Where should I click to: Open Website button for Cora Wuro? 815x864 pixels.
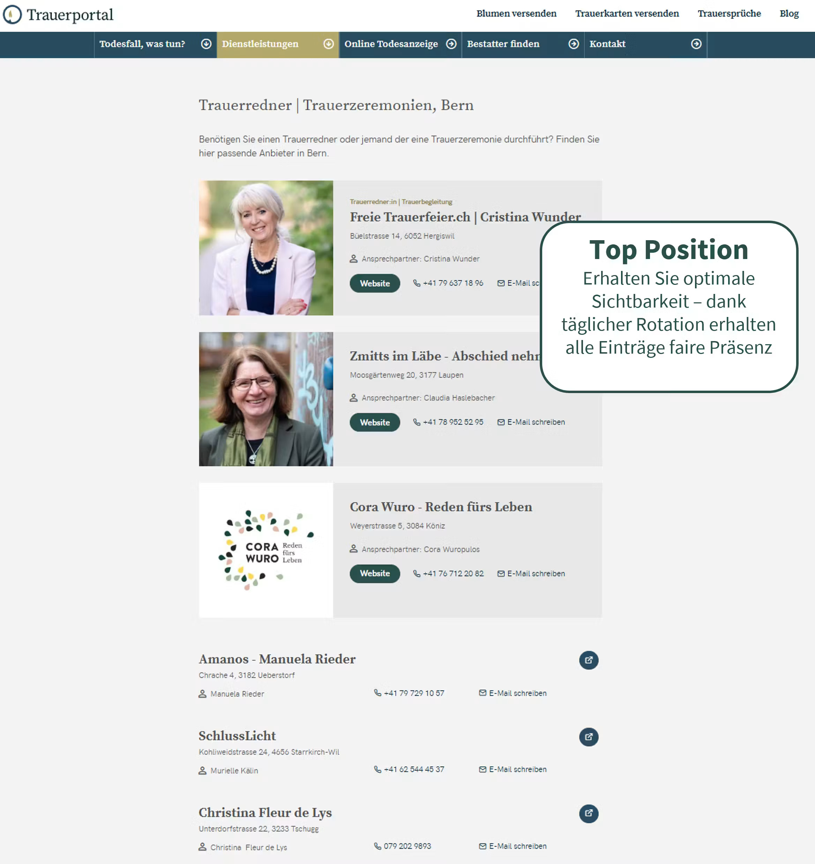(375, 574)
